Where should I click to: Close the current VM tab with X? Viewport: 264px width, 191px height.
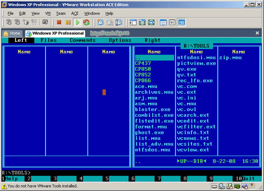(x=257, y=33)
